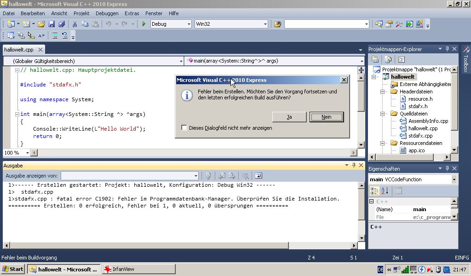The width and height of the screenshot is (471, 276).
Task: Click the Nein button in the dialog
Action: [x=327, y=117]
